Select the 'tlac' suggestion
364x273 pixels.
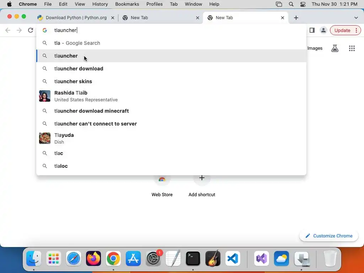click(x=171, y=153)
